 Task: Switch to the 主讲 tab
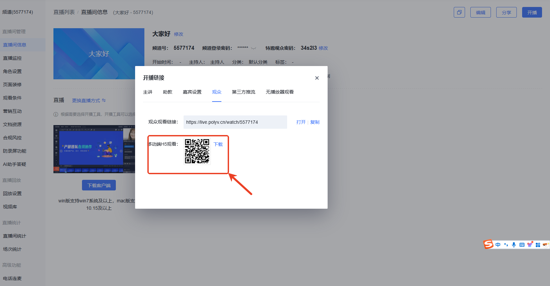click(148, 92)
